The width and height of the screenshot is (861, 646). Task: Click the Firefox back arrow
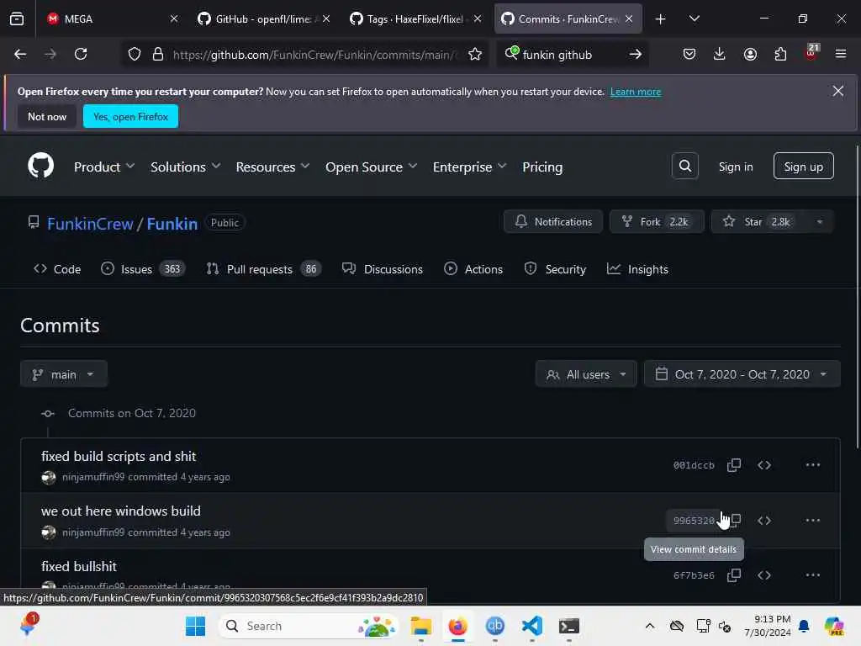pyautogui.click(x=20, y=54)
